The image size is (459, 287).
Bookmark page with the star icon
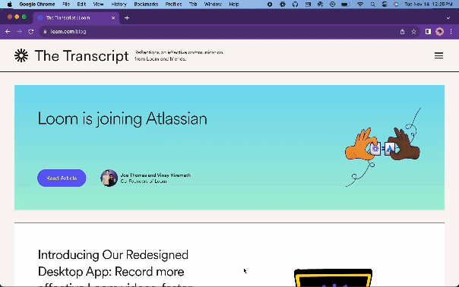(413, 32)
